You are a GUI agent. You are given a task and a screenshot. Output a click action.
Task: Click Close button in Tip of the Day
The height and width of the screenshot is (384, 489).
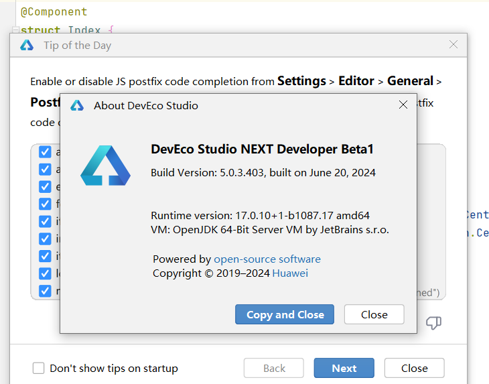414,368
